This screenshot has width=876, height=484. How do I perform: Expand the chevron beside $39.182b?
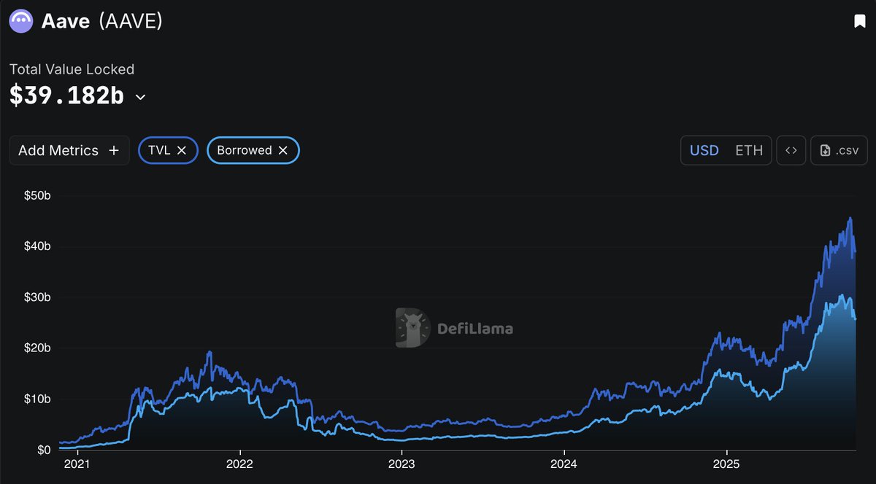coord(140,98)
